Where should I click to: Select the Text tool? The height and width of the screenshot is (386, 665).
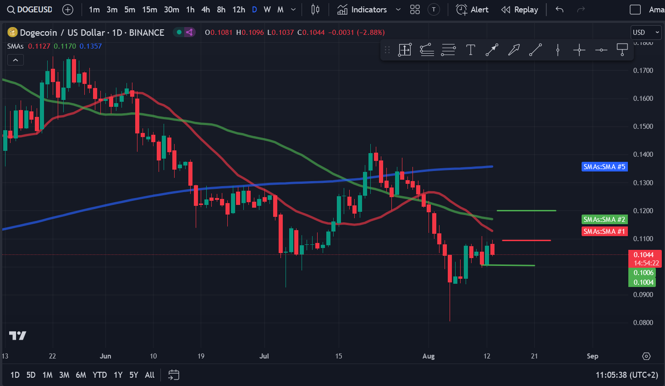click(470, 50)
